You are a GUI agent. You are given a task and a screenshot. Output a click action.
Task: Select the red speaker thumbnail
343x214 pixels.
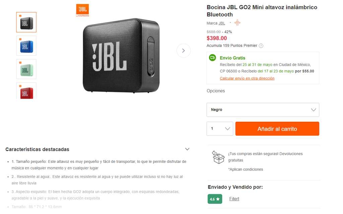[26, 91]
